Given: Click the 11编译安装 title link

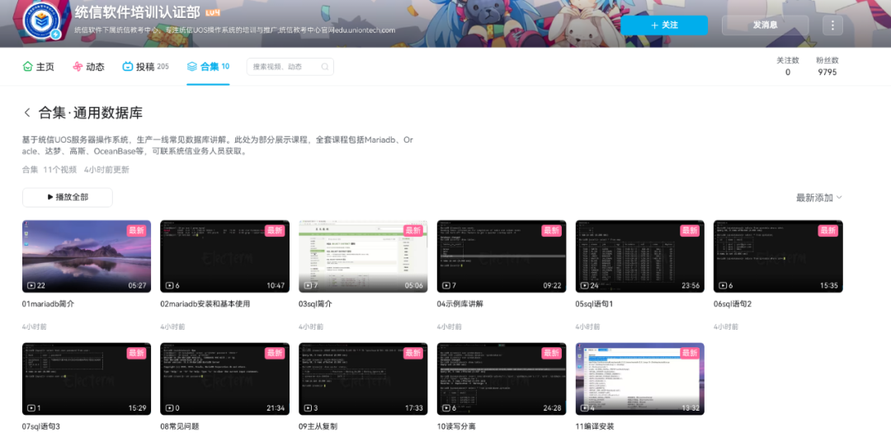Looking at the screenshot, I should point(595,426).
